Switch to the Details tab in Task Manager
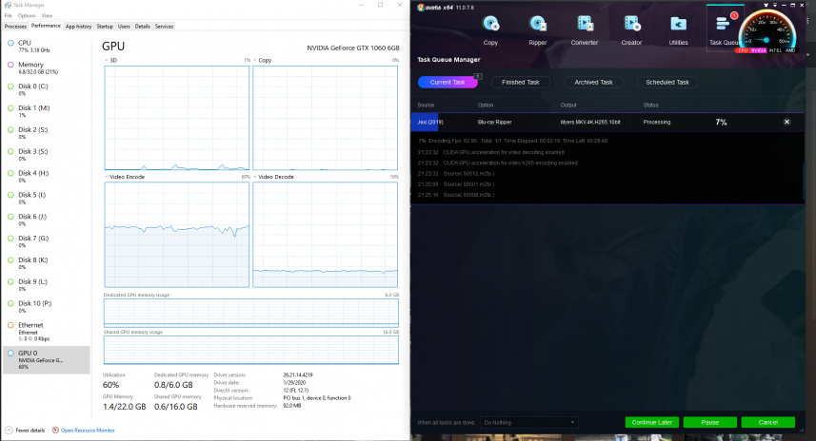 point(142,27)
